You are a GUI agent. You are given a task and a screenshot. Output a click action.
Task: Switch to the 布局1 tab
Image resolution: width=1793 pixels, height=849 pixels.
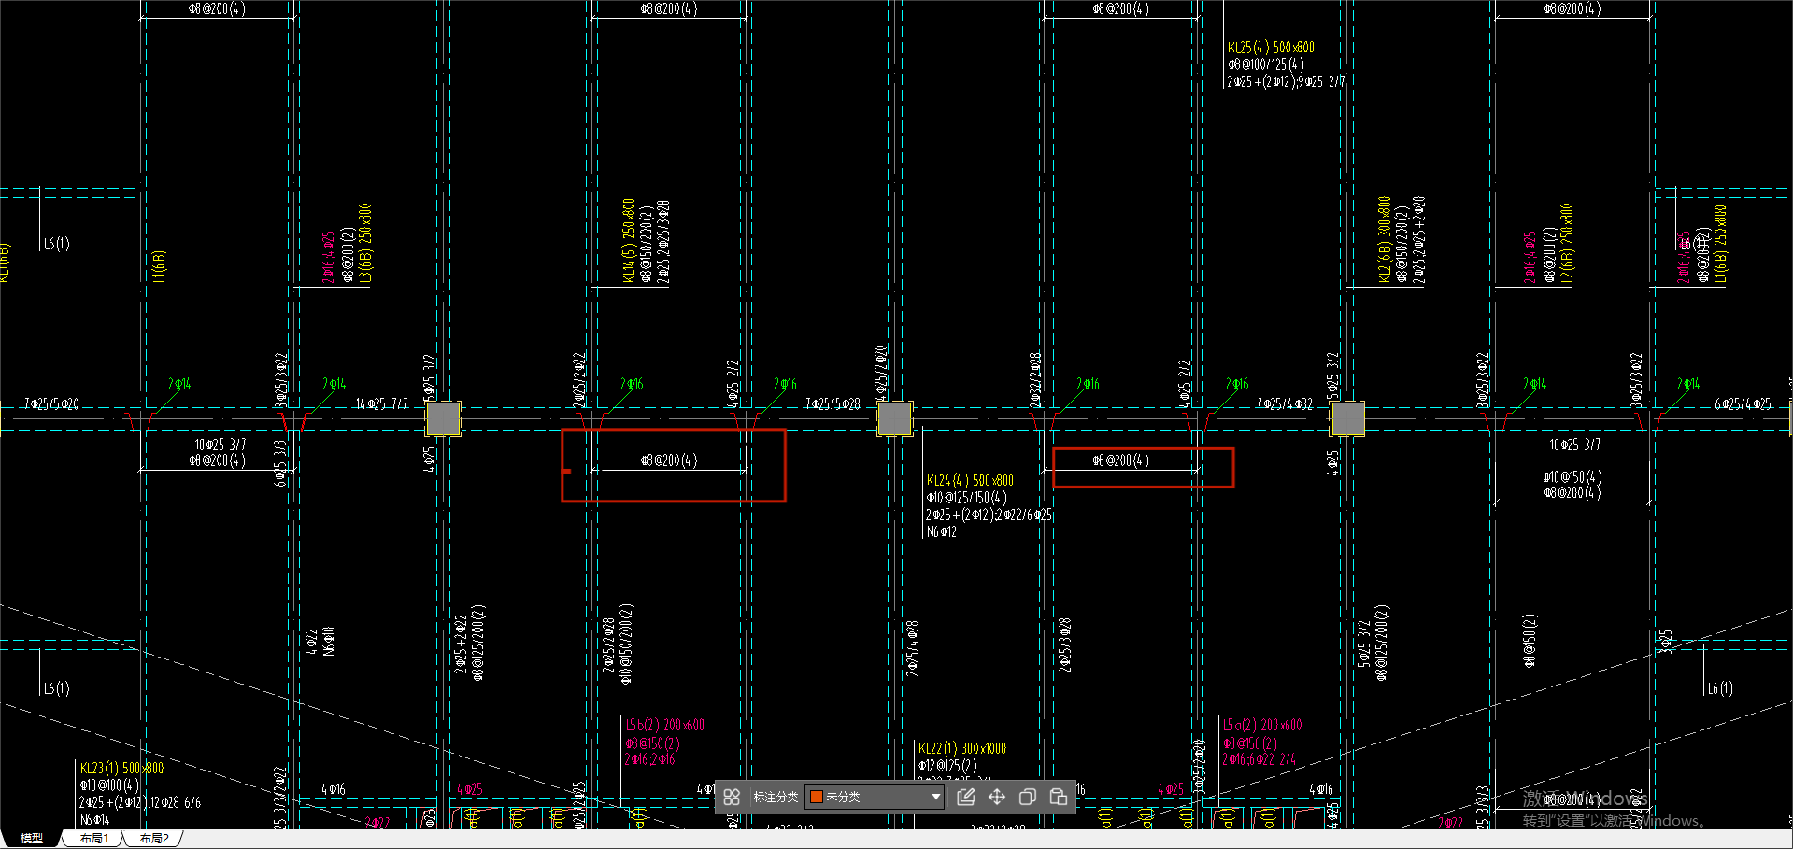coord(93,839)
